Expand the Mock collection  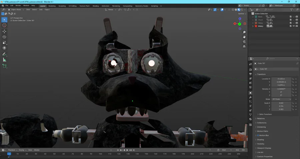pyautogui.click(x=253, y=17)
